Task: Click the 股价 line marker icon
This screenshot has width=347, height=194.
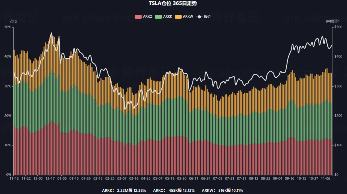Action: [x=199, y=17]
